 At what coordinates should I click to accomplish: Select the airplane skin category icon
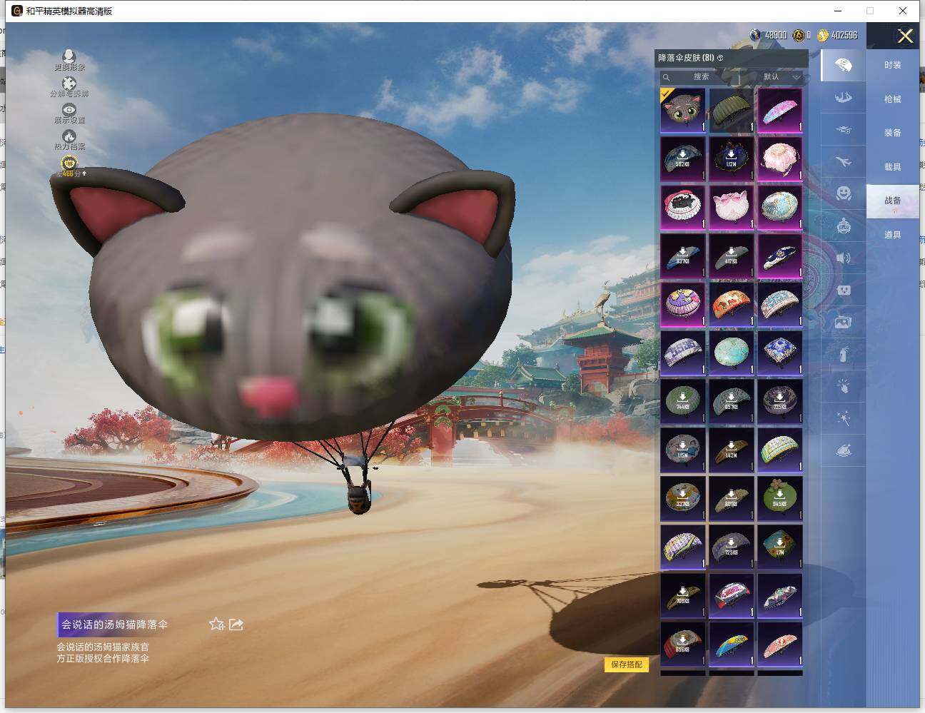pos(843,163)
